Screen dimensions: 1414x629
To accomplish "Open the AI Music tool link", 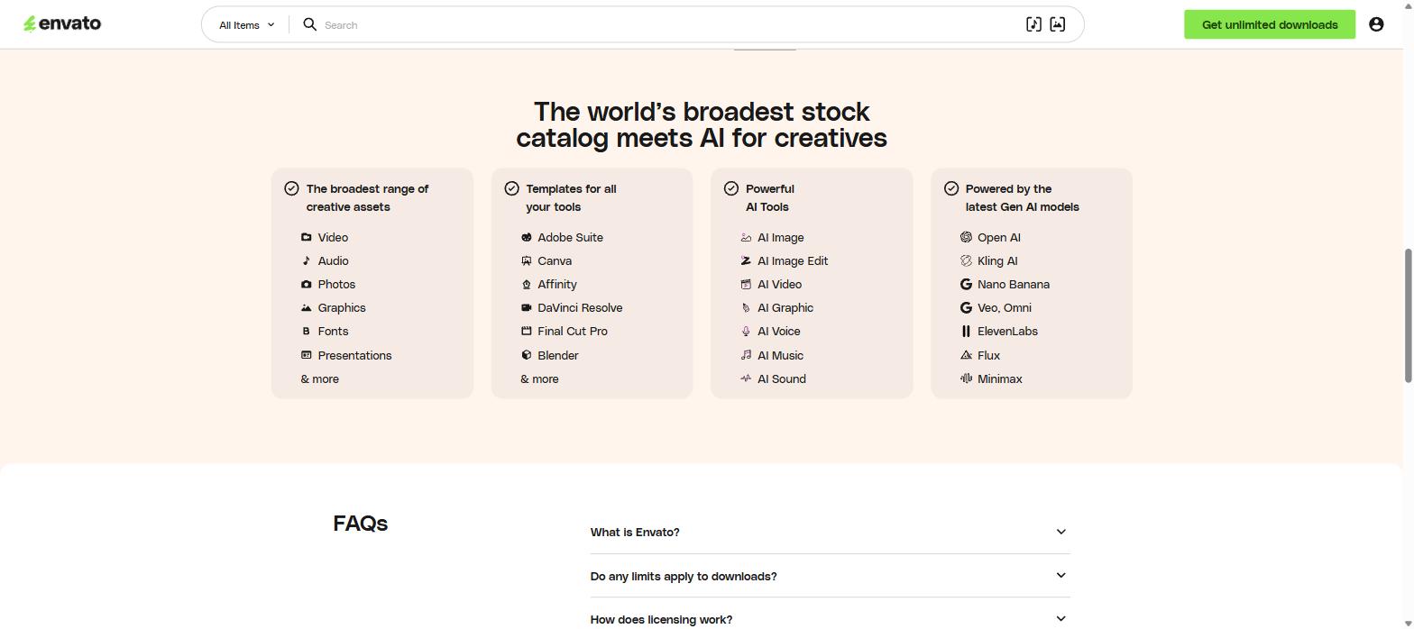I will pos(780,355).
